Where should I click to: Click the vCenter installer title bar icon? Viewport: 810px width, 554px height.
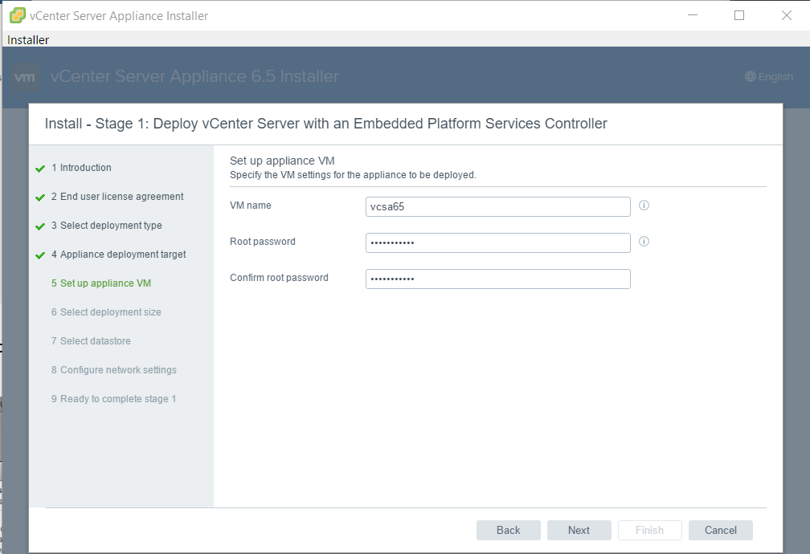(18, 15)
